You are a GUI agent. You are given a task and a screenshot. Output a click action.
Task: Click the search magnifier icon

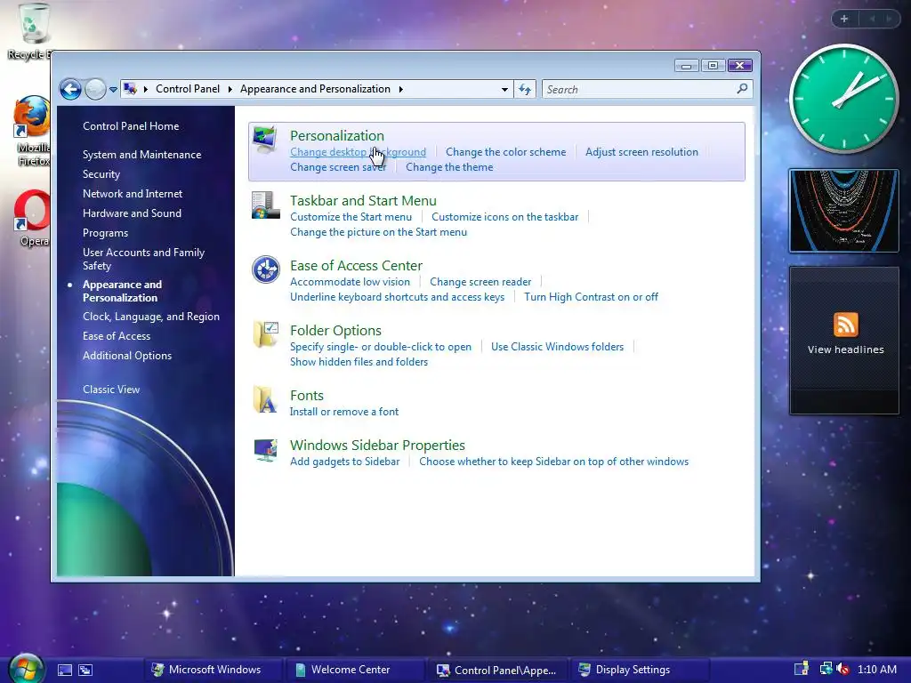point(742,89)
